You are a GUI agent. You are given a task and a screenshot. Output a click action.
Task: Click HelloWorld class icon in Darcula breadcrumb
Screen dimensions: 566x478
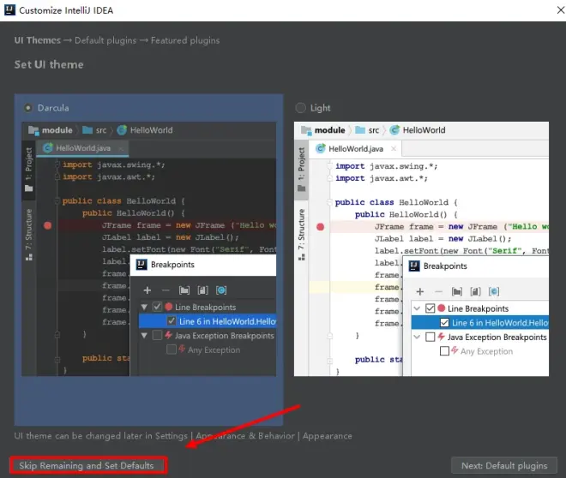pyautogui.click(x=122, y=130)
